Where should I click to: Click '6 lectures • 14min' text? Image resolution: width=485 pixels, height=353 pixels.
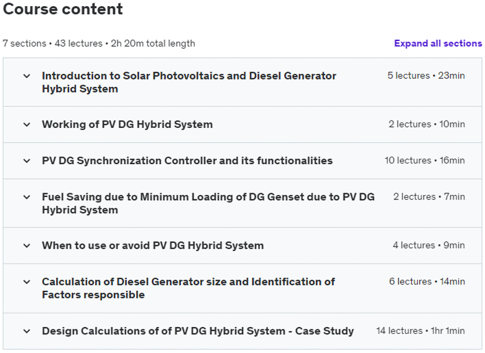427,282
